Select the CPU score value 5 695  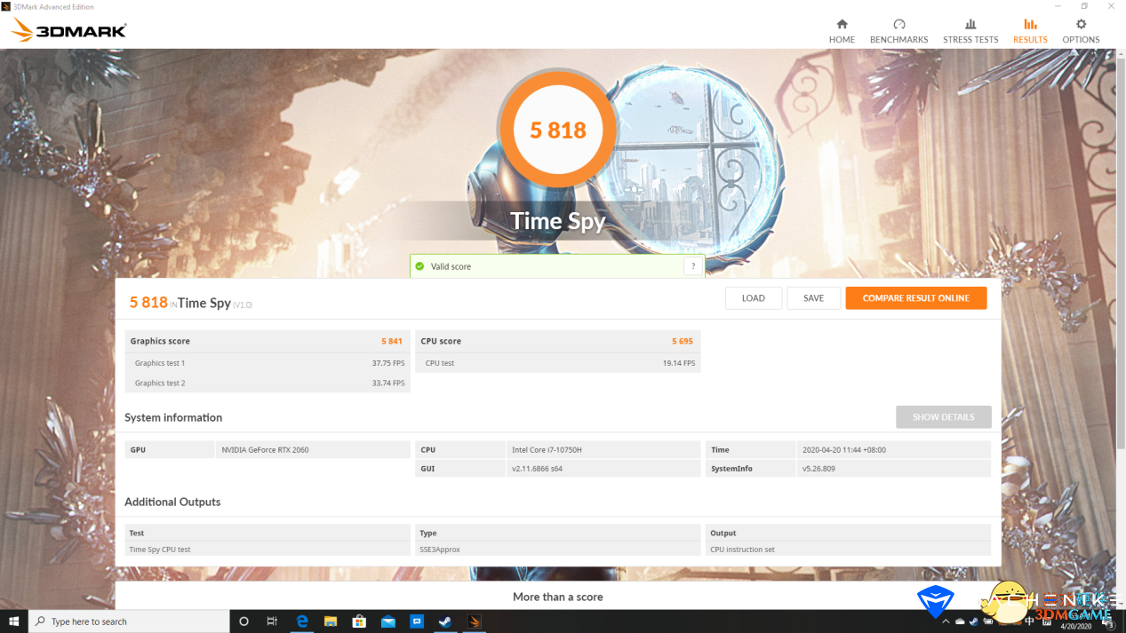pos(683,341)
